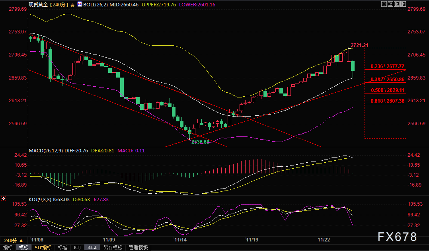Click the play-forward chart icon at top right

point(397,4)
